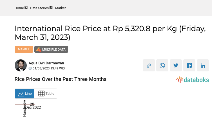Open the Market breadcrumb link

click(x=61, y=8)
